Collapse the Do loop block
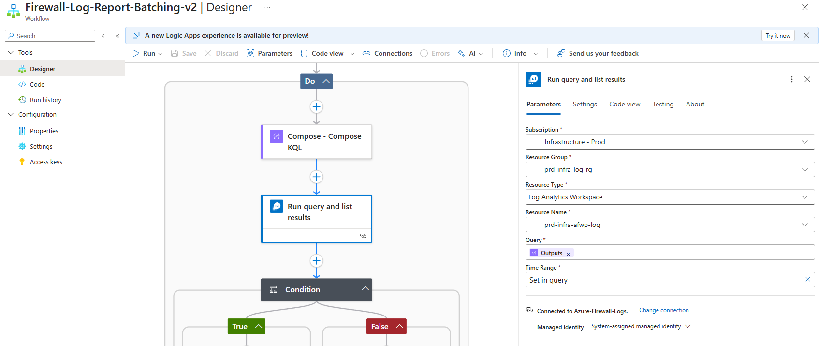Image resolution: width=819 pixels, height=346 pixels. coord(326,81)
